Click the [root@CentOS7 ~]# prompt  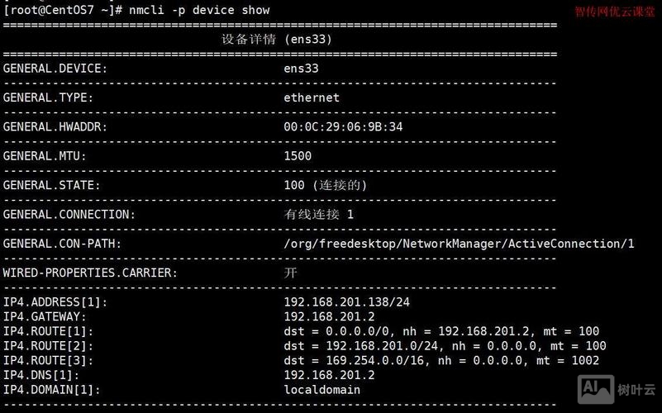point(63,10)
